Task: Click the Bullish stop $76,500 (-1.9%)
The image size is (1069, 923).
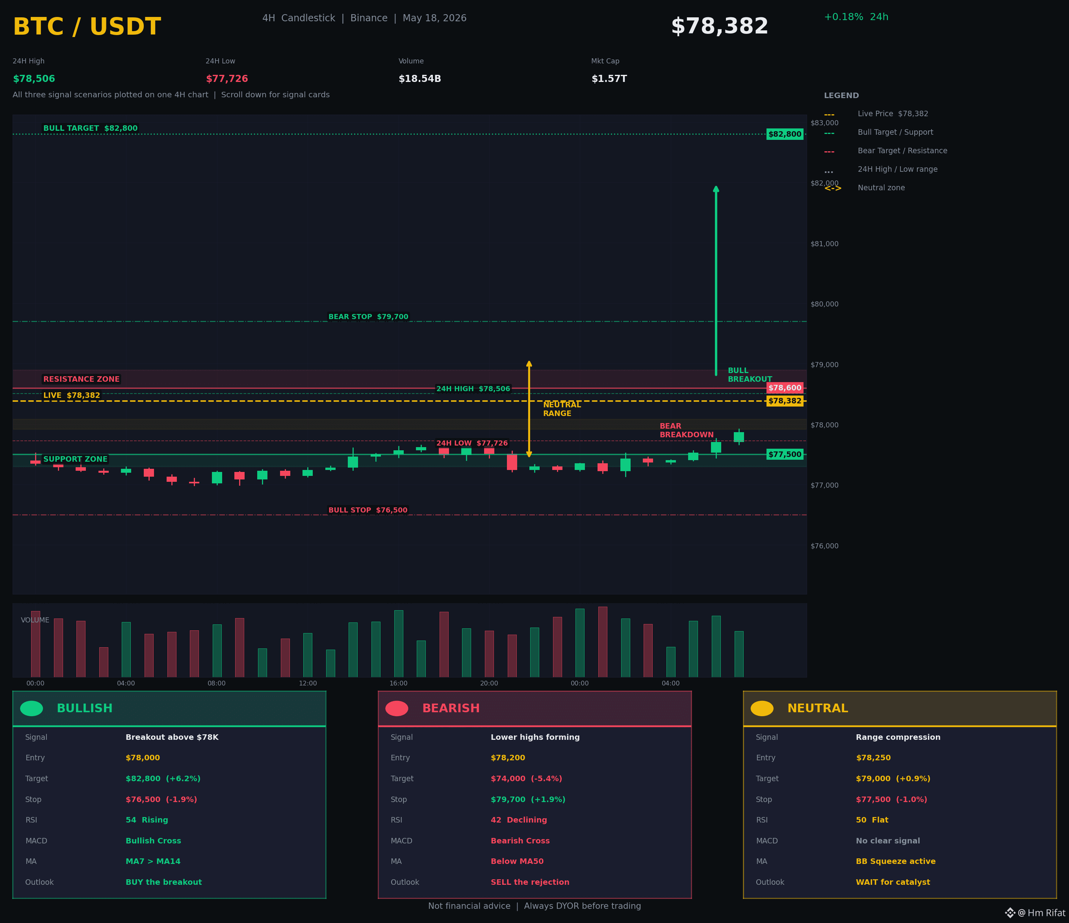Action: pyautogui.click(x=161, y=799)
